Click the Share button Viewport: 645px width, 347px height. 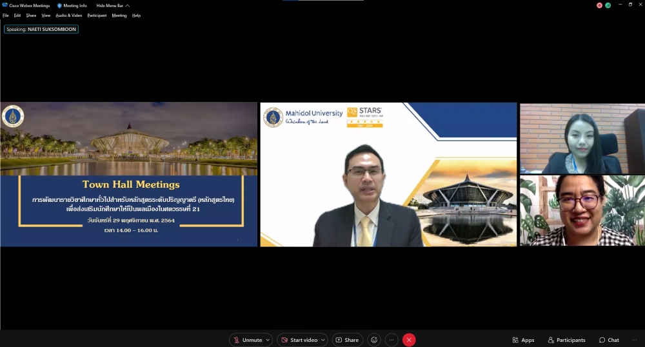[347, 340]
